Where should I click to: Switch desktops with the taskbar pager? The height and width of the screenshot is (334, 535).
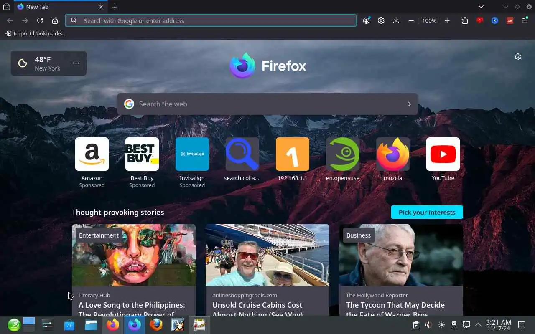(x=29, y=325)
